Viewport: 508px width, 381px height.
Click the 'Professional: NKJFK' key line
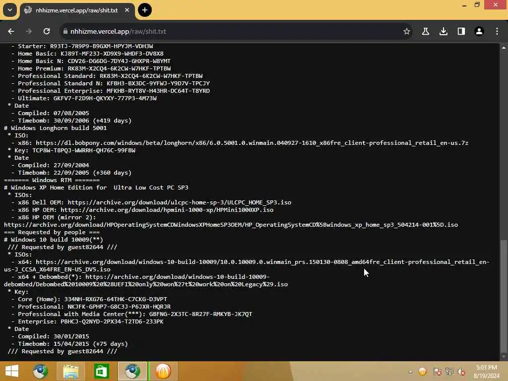[x=91, y=307]
